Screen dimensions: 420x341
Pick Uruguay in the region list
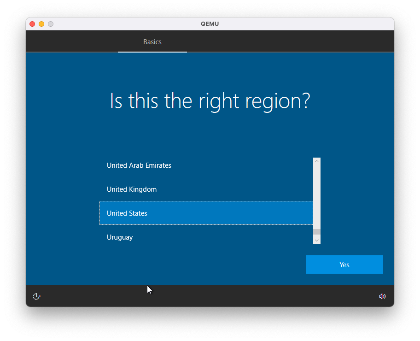[120, 237]
